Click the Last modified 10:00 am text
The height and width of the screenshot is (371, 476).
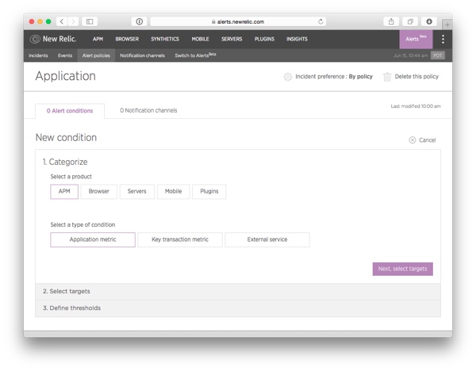coord(416,106)
